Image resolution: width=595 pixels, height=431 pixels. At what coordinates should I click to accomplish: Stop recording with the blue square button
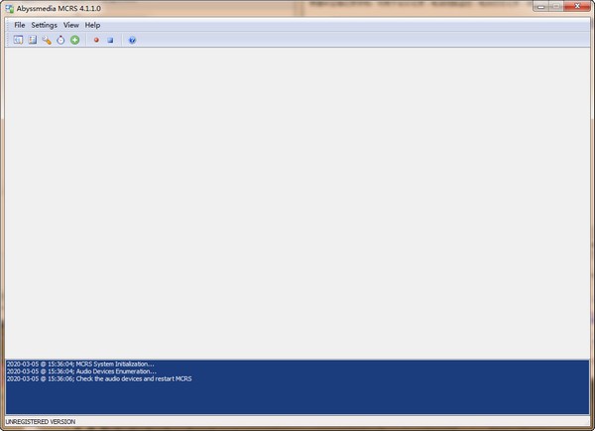coord(110,40)
